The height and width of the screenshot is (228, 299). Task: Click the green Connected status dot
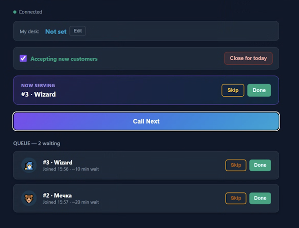pyautogui.click(x=15, y=12)
